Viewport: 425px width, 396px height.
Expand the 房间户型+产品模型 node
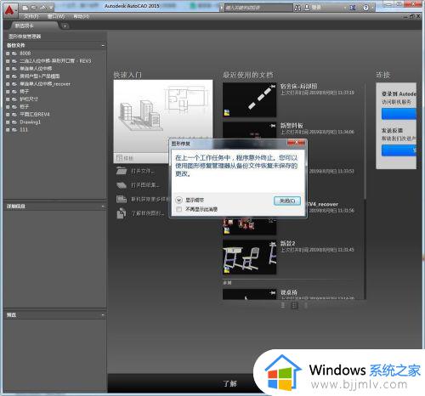[x=8, y=76]
